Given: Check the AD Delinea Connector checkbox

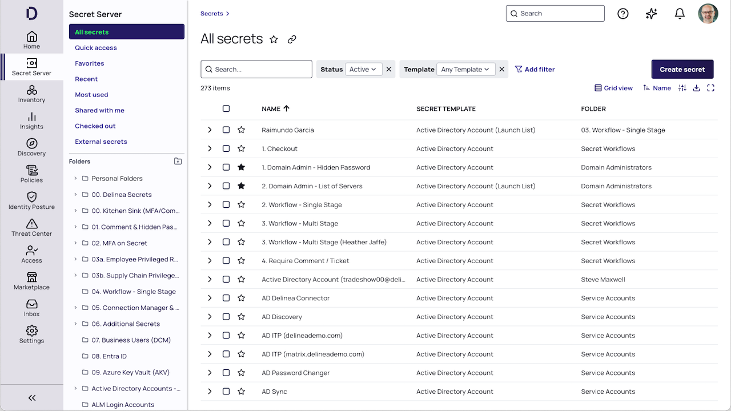Looking at the screenshot, I should [226, 298].
